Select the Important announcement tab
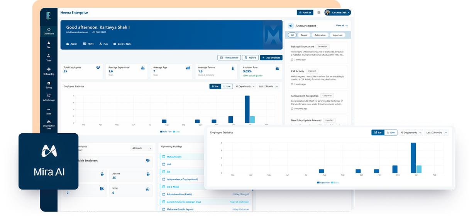474x220 pixels. coord(337,35)
